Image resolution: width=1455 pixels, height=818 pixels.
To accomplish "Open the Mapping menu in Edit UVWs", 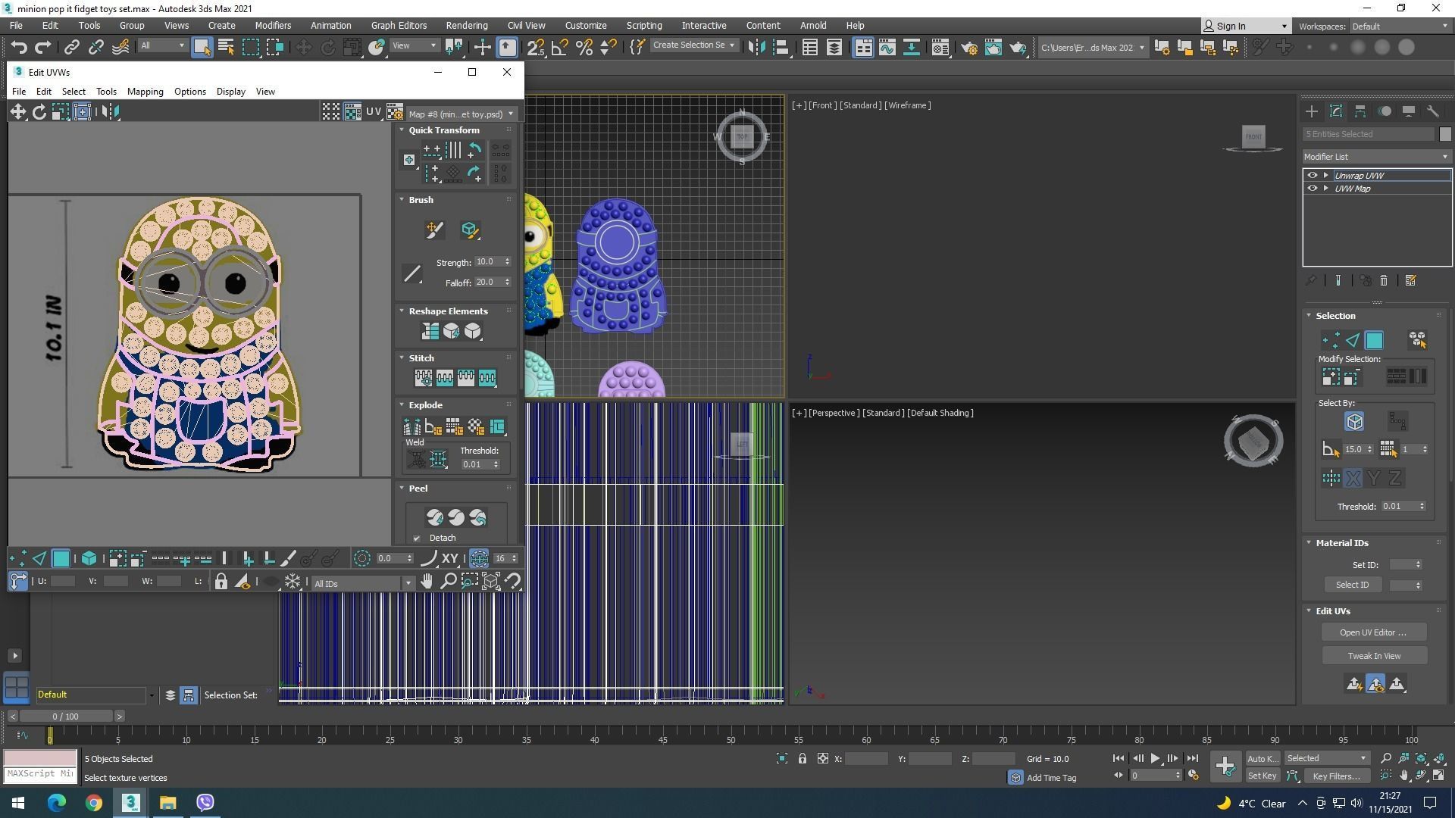I will tap(145, 92).
